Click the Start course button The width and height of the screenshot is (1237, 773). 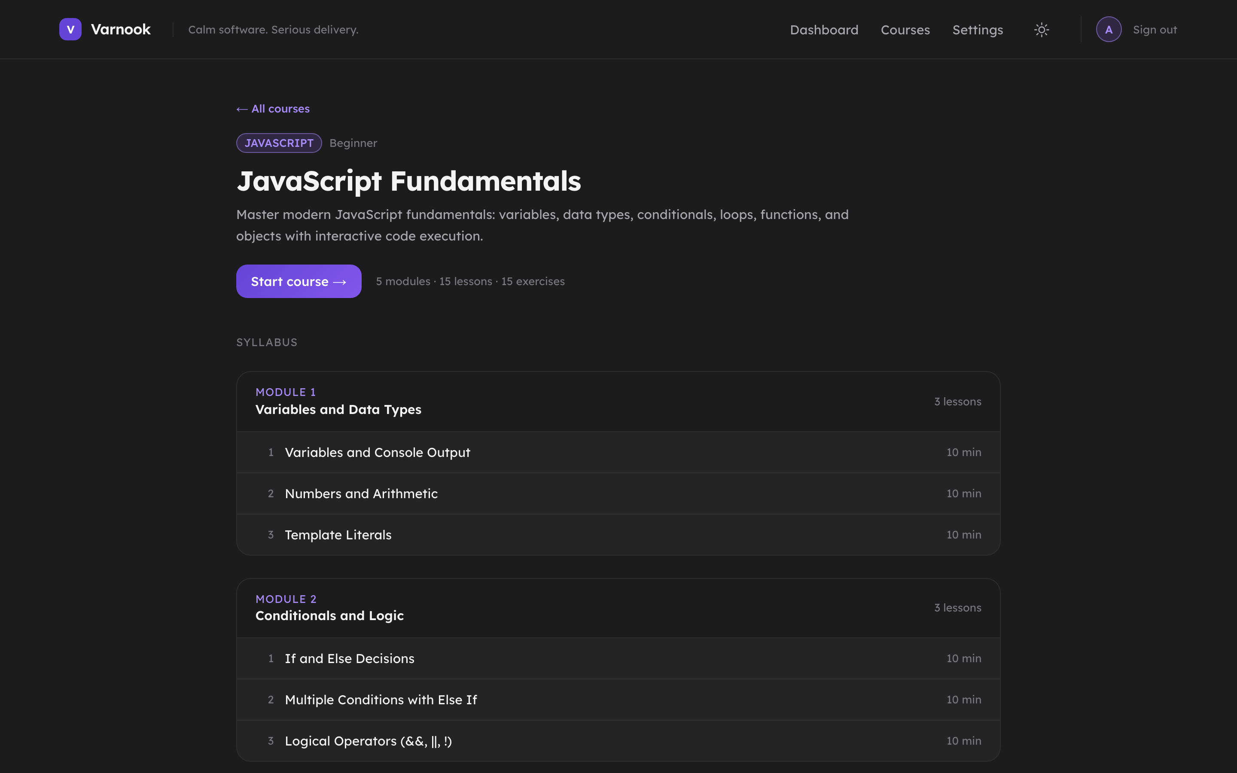tap(299, 281)
